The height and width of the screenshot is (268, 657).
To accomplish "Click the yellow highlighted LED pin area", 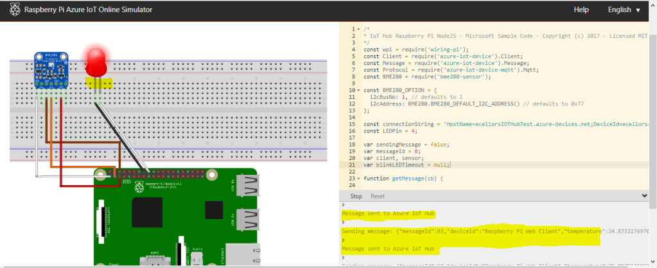I will click(99, 83).
